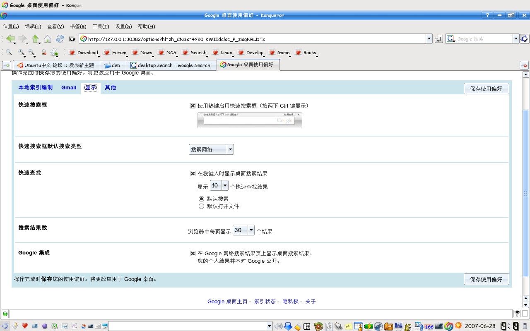Click the blue animated Konqueror logo
Viewport: 530px width, 331px height.
point(525,39)
